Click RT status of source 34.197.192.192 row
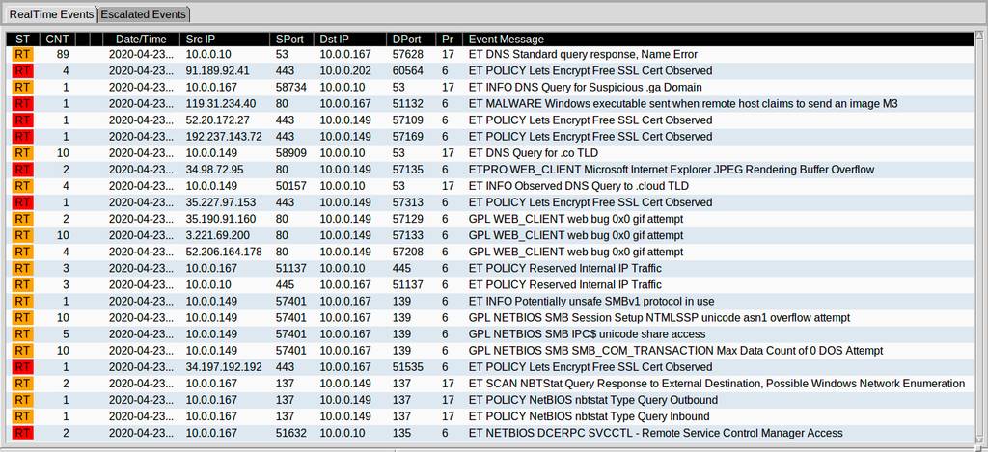 point(23,367)
